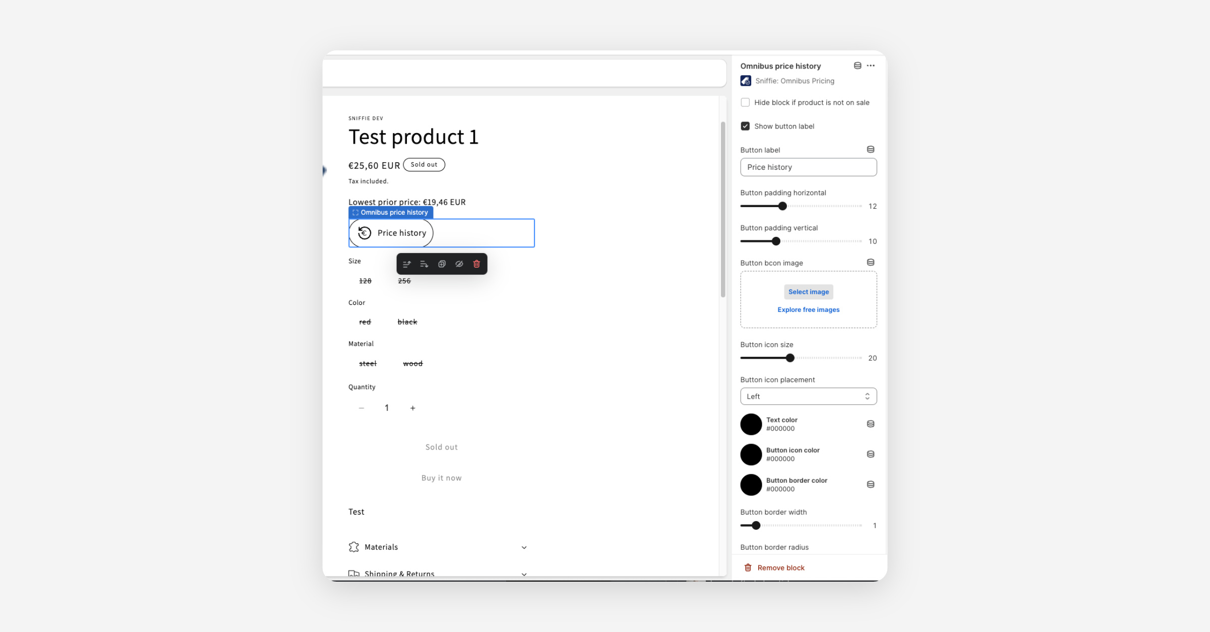Delete block using red trash toolbar icon

(476, 264)
